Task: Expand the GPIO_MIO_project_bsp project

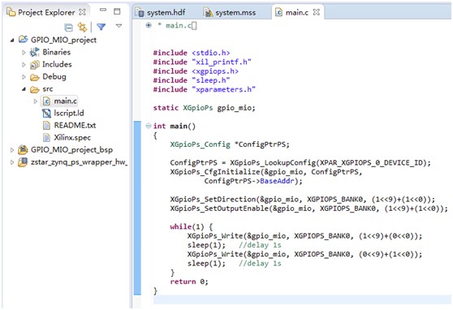Action: click(x=12, y=150)
